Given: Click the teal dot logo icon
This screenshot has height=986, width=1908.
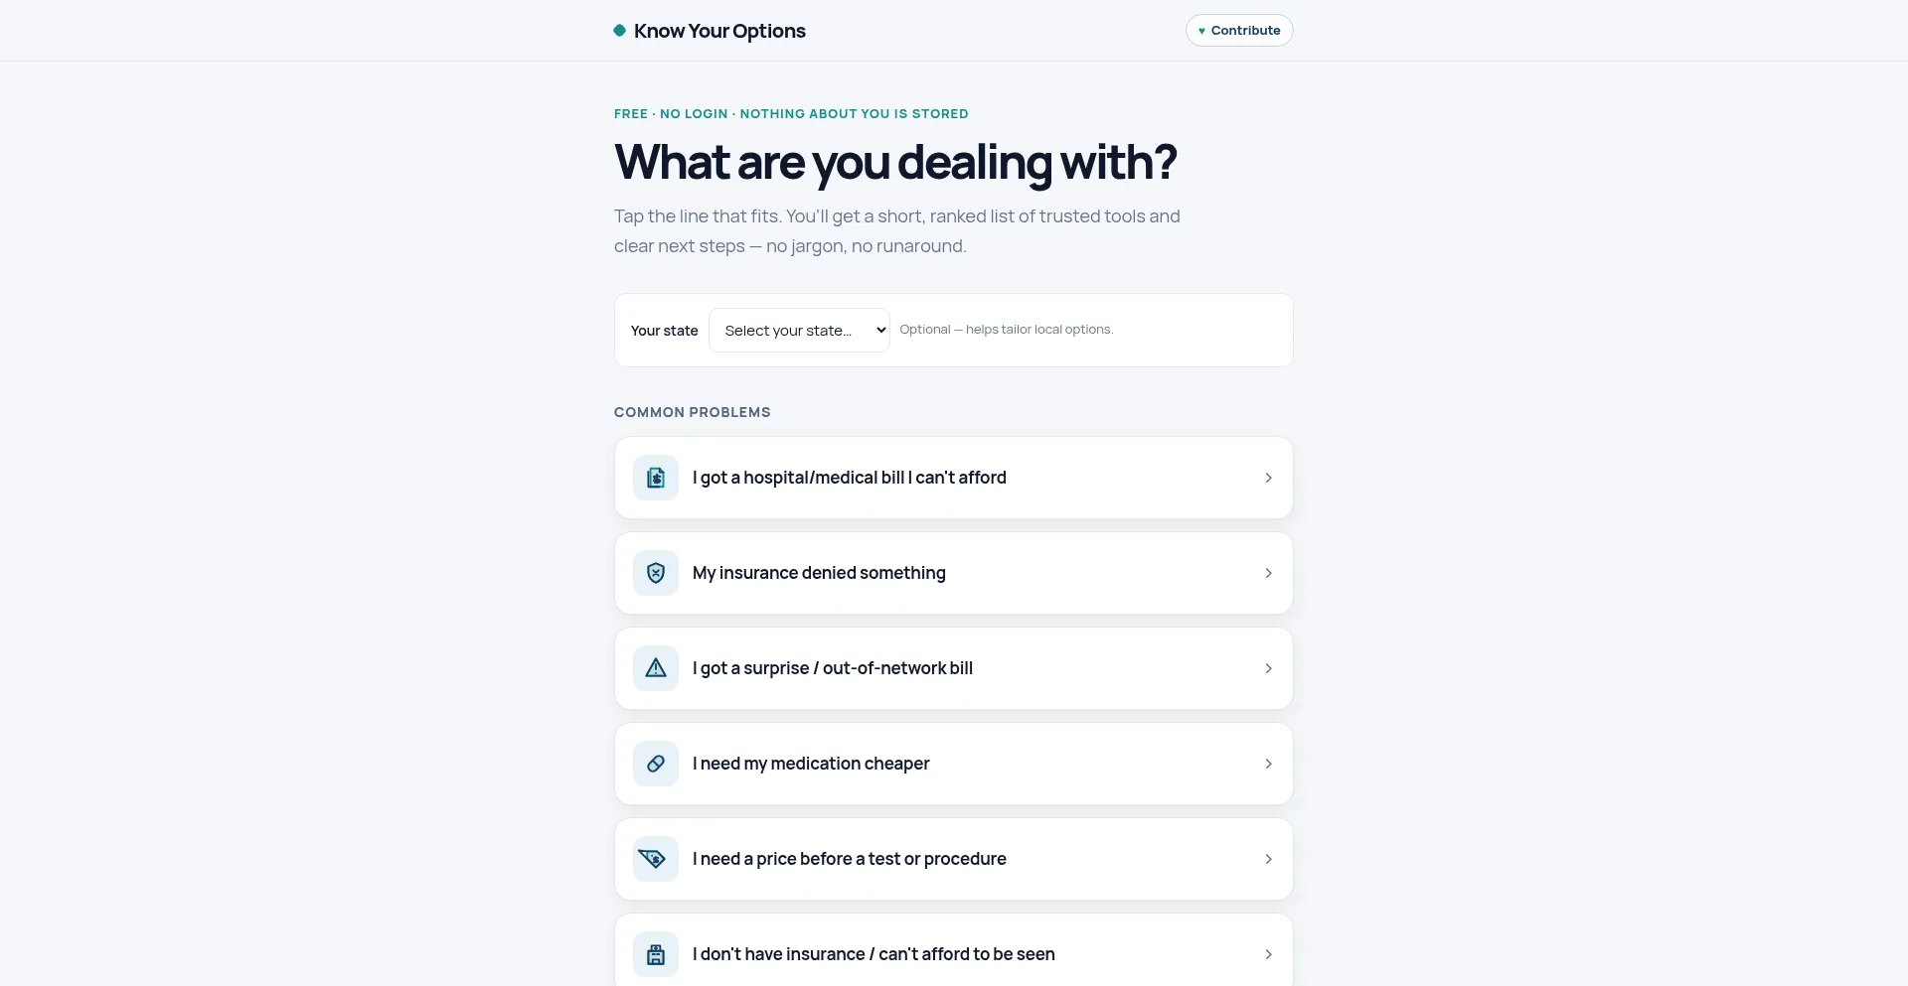Looking at the screenshot, I should click(620, 31).
